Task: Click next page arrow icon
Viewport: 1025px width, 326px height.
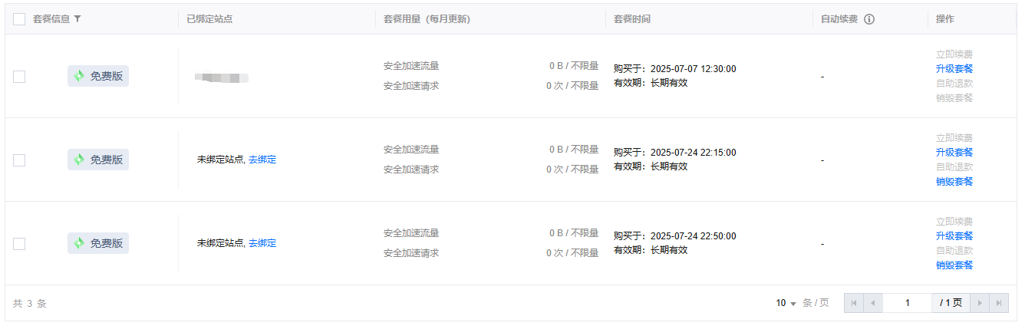Action: (x=980, y=303)
